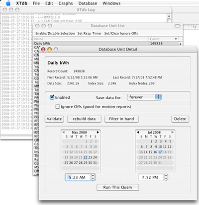Click the start time stepper arrows
Screen dimensions: 199x205
(93, 177)
